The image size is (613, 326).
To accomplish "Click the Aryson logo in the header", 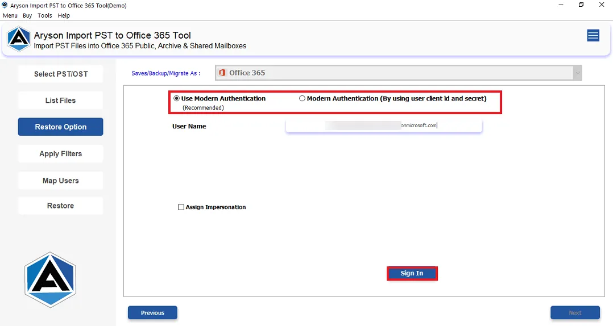I will pyautogui.click(x=19, y=39).
